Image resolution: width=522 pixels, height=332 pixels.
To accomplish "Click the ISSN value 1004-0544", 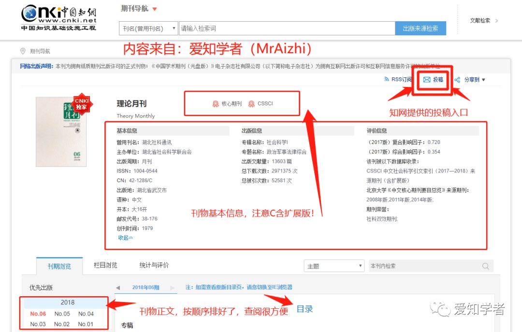I will [145, 171].
